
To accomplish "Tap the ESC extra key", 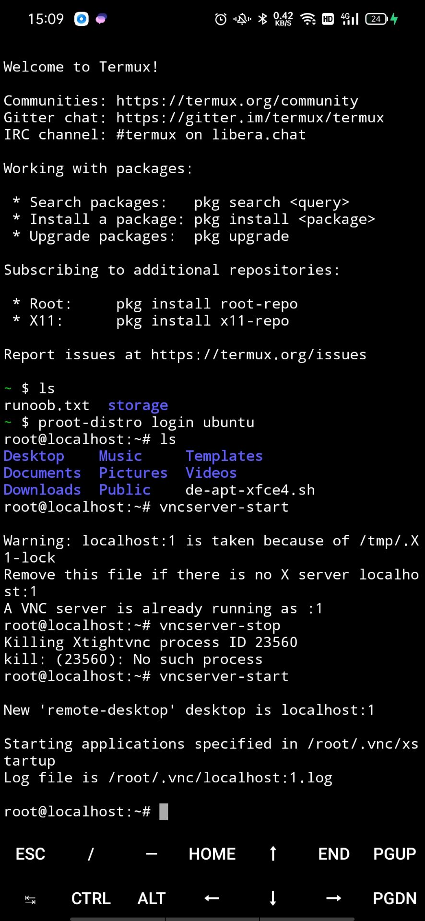I will 30,854.
